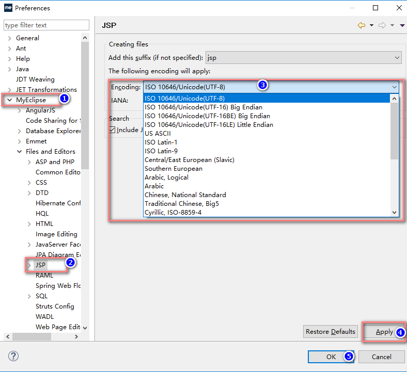Select the RAML tree item
Viewport: 407px width, 372px height.
tap(44, 276)
